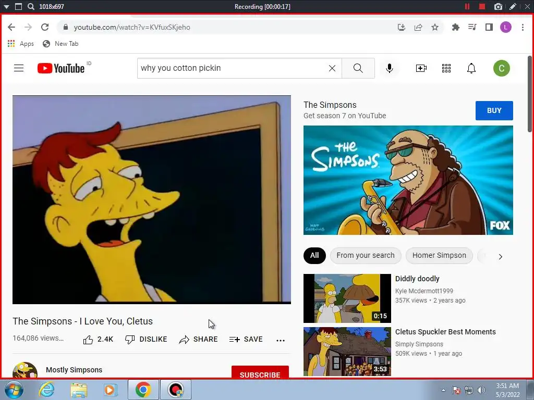Select the All filter chip
The width and height of the screenshot is (534, 400).
(x=314, y=255)
